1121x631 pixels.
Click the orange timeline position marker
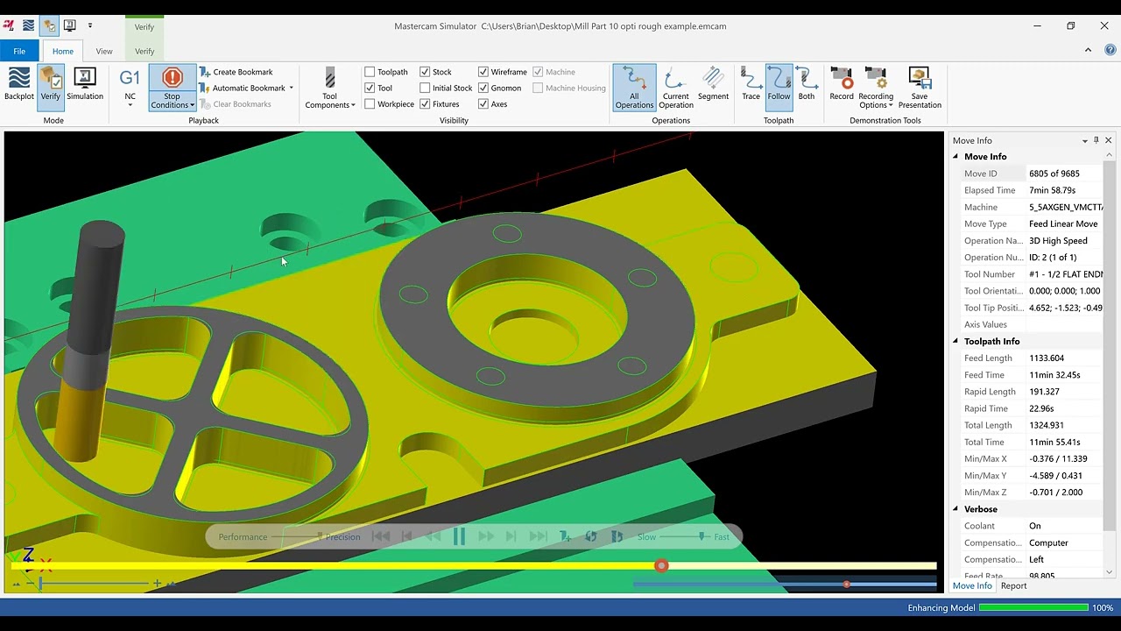pos(661,565)
